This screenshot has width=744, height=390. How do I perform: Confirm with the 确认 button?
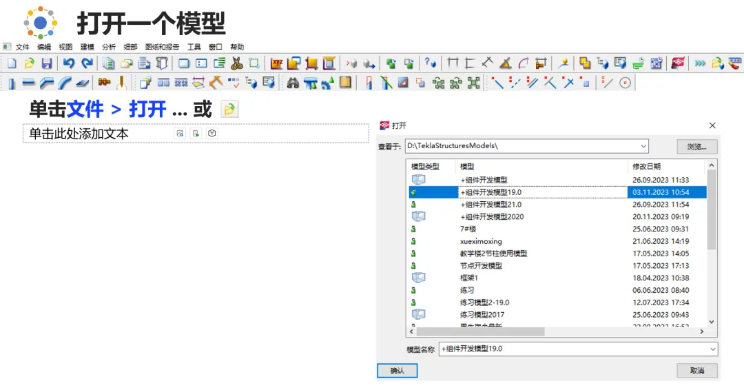click(397, 371)
